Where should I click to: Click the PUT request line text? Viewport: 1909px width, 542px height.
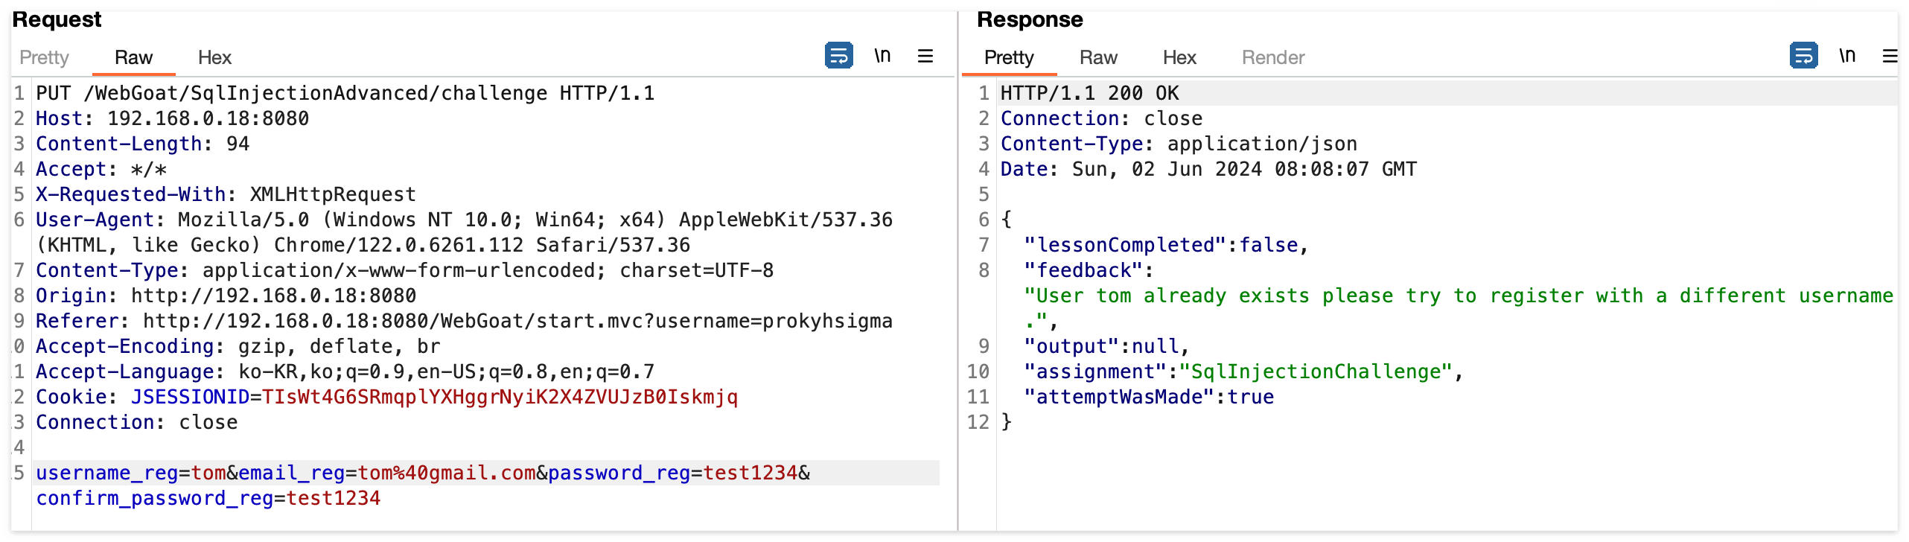coord(345,93)
